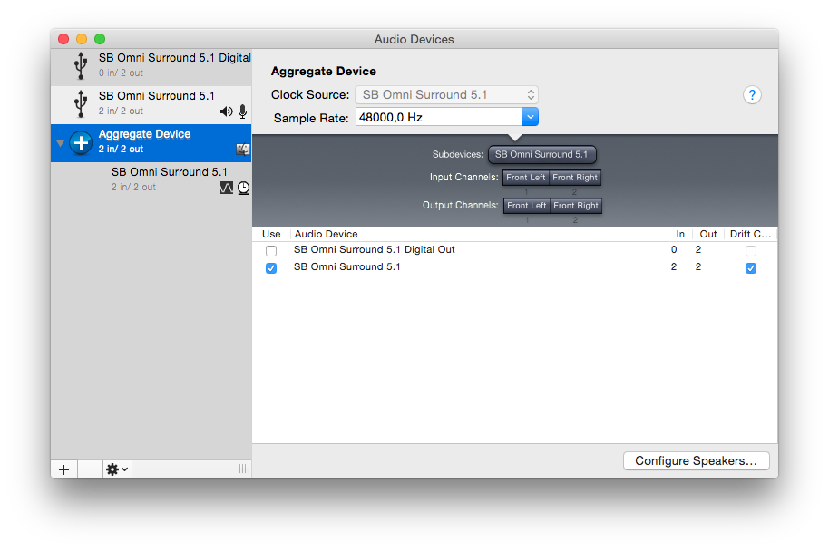829x551 pixels.
Task: Open the Clock Source popup menu
Action: tap(447, 94)
